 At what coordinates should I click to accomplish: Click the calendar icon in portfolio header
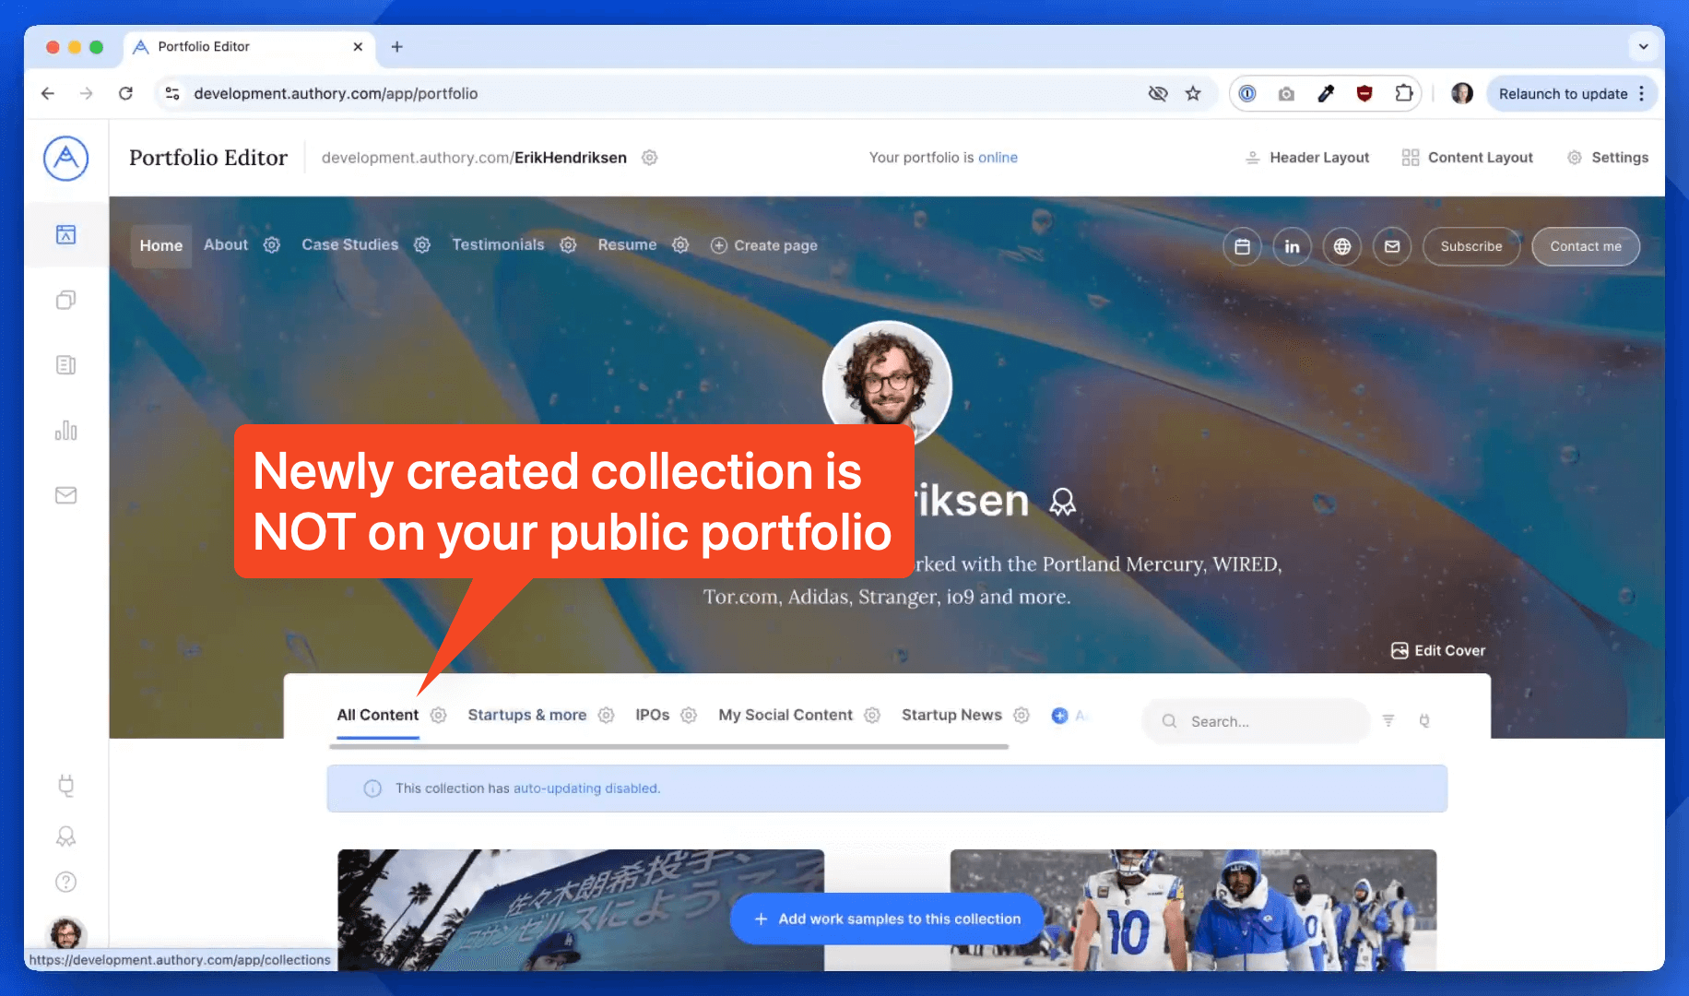(1242, 246)
